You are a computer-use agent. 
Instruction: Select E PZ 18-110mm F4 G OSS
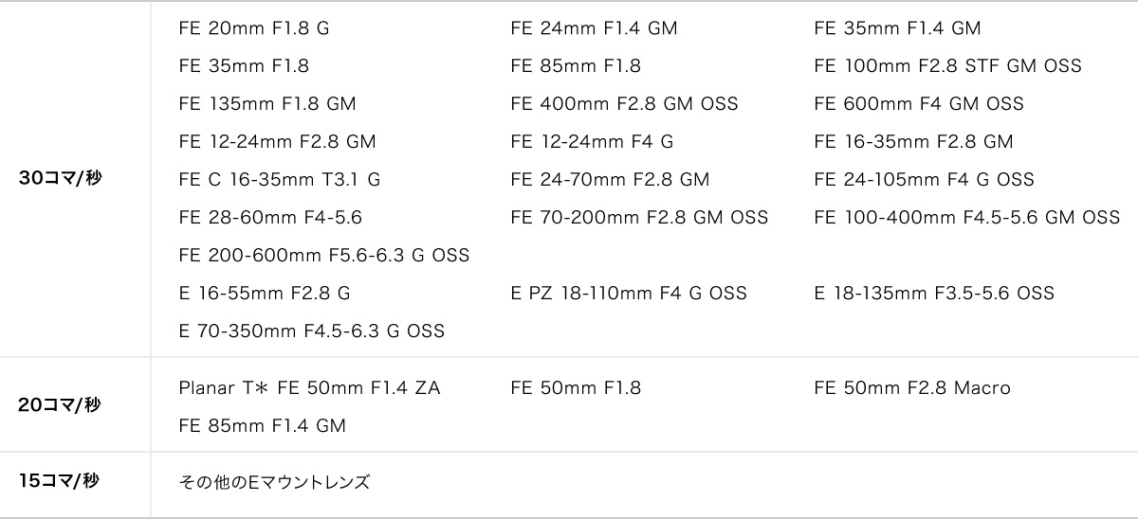point(629,294)
